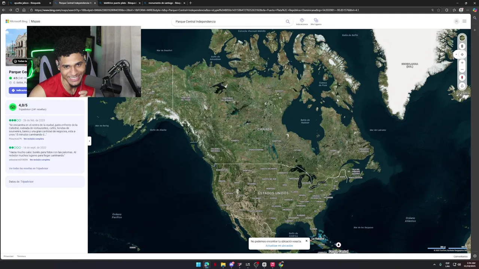479x269 pixels.
Task: Click the Tripadvisor owl logo
Action: [13, 107]
